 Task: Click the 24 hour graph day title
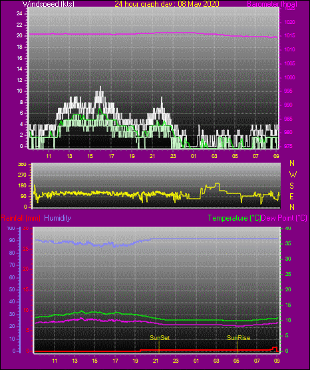[167, 4]
